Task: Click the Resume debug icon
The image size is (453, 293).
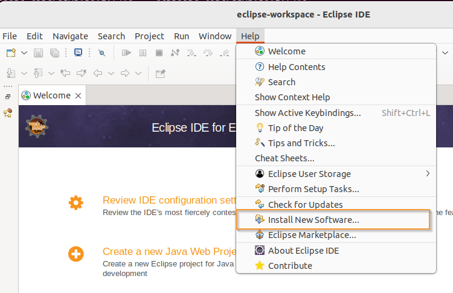Action: [126, 53]
